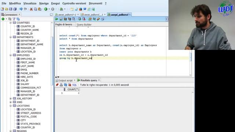Add a new connection with green plus

pos(3,19)
